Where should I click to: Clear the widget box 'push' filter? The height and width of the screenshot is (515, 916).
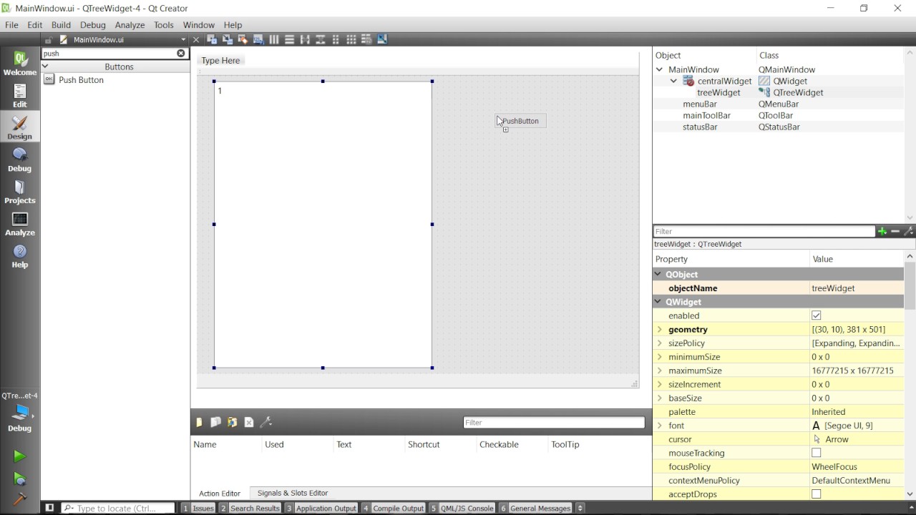(x=181, y=53)
